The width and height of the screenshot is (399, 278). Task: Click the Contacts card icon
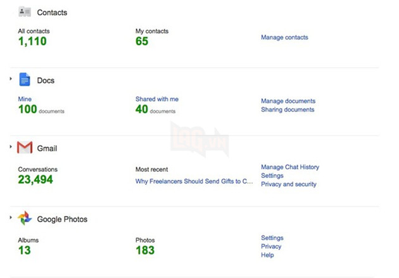click(25, 12)
